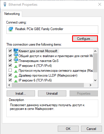104x134 pixels.
Task: Click the file and printer sharing service icon
Action: (16, 56)
